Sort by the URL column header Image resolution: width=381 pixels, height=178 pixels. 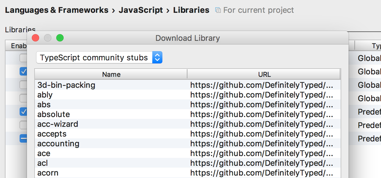point(264,74)
